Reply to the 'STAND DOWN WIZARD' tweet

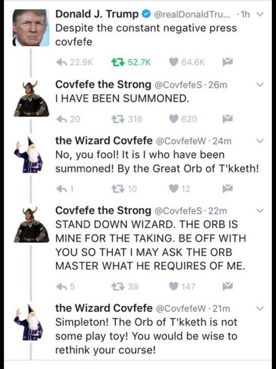click(61, 287)
